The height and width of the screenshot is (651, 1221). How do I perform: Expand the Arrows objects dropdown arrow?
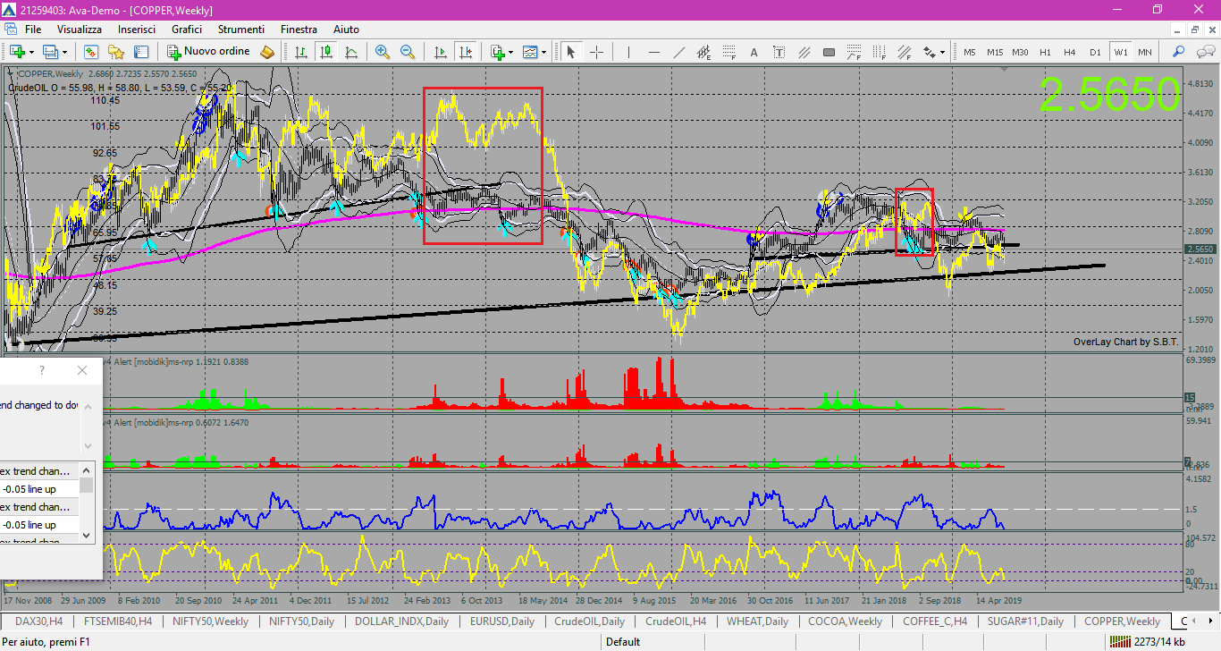[942, 52]
